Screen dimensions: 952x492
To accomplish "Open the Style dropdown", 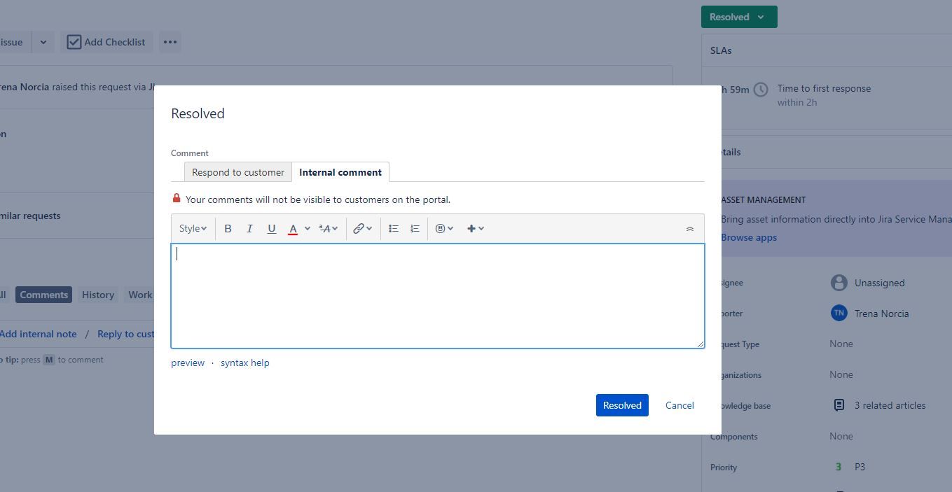I will pos(193,228).
